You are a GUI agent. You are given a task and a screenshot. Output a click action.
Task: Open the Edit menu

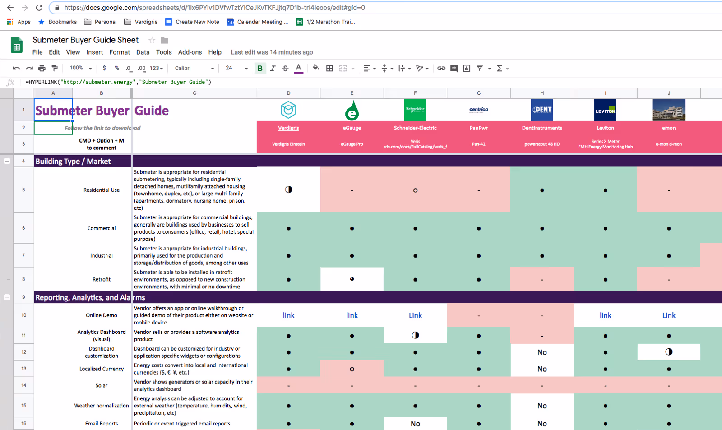click(x=54, y=52)
